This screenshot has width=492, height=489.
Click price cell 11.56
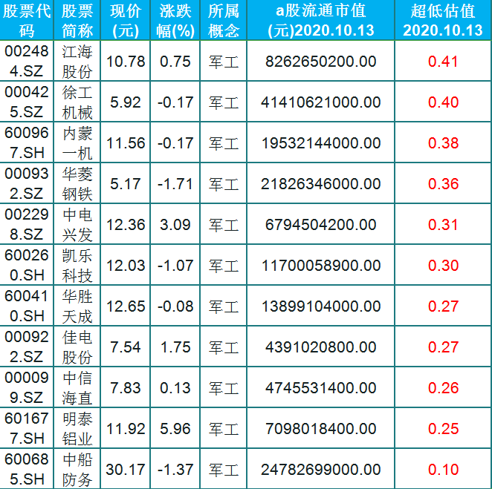pyautogui.click(x=126, y=143)
